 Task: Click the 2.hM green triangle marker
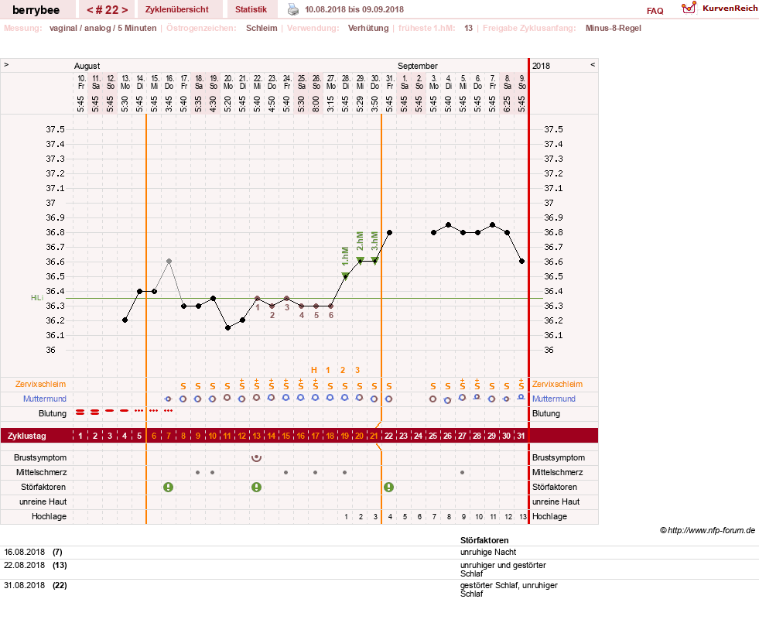coord(360,261)
